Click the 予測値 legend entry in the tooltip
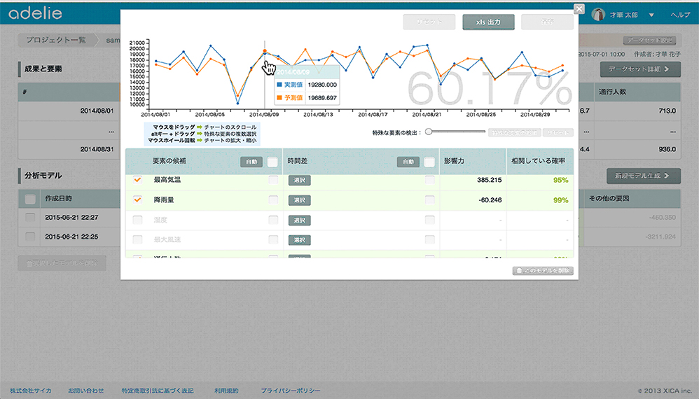The width and height of the screenshot is (699, 399). pos(289,97)
